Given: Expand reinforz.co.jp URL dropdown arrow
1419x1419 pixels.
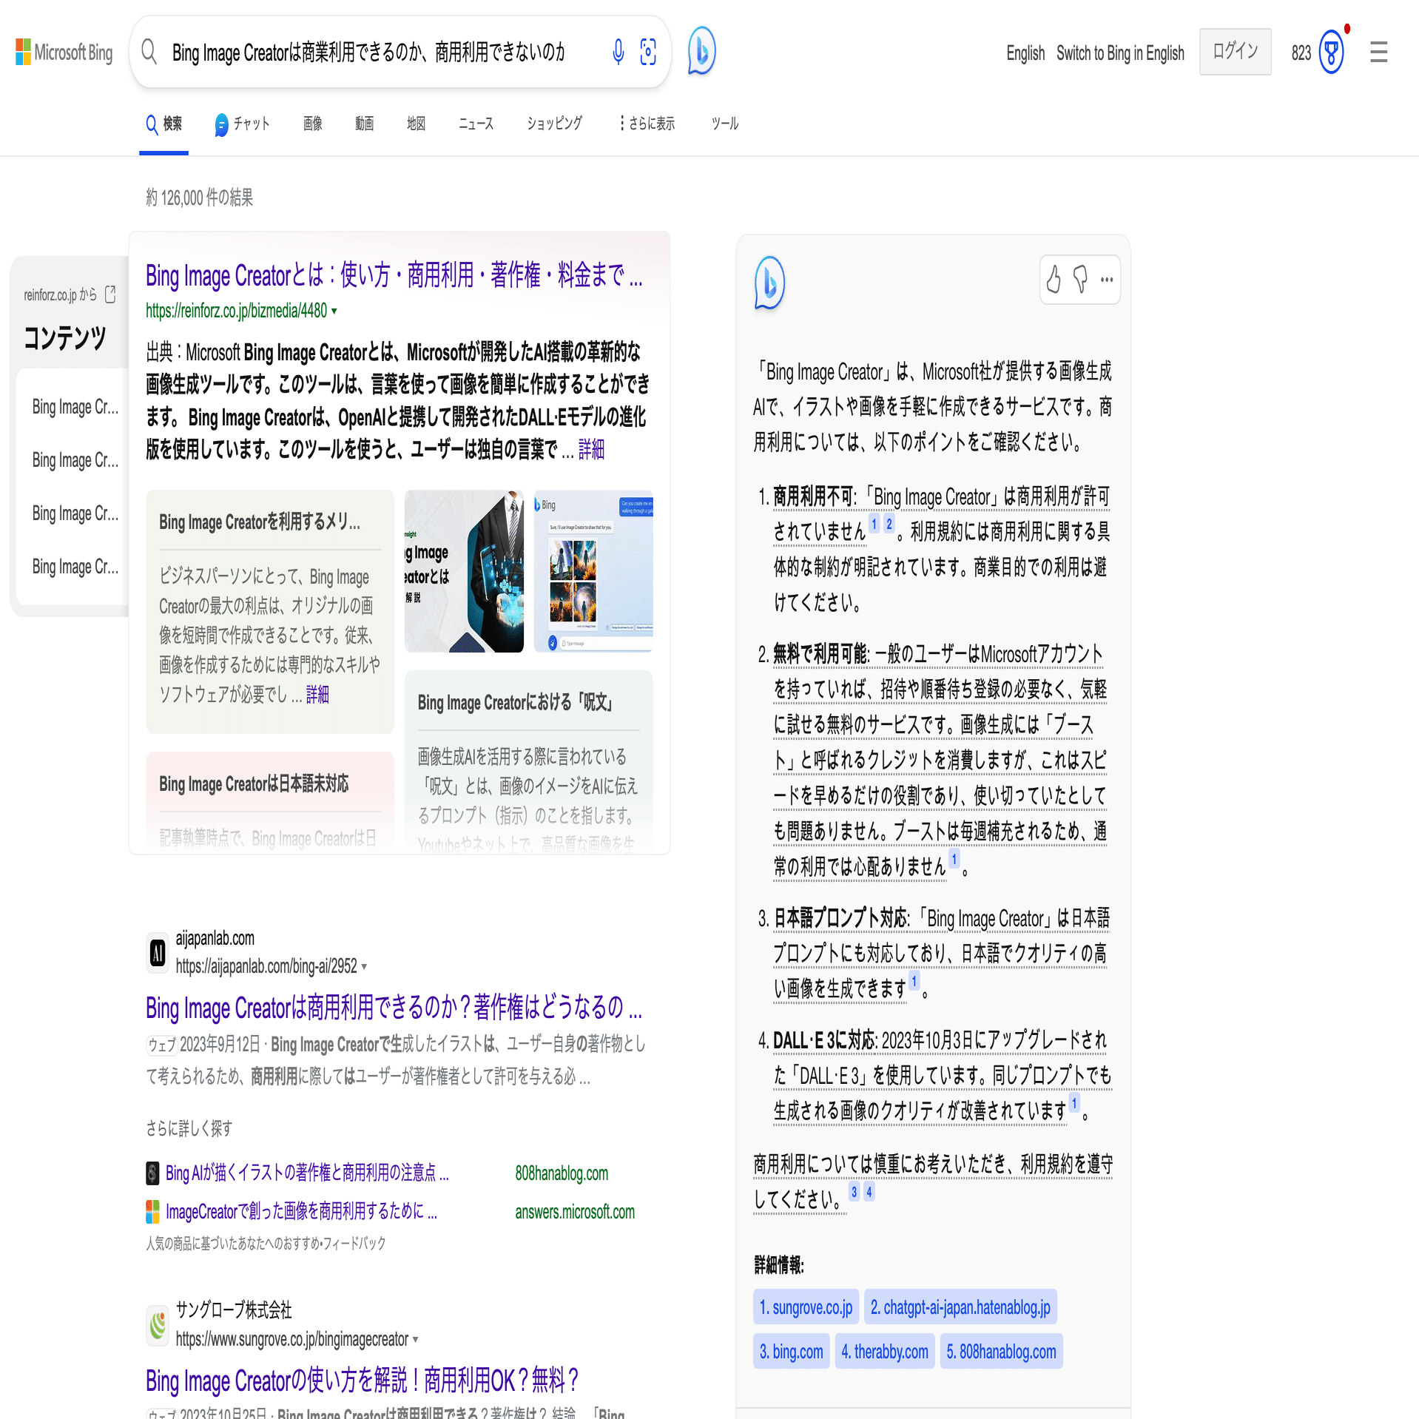Looking at the screenshot, I should pyautogui.click(x=334, y=311).
